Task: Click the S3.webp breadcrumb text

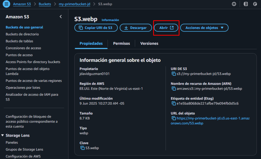Action: (x=105, y=4)
